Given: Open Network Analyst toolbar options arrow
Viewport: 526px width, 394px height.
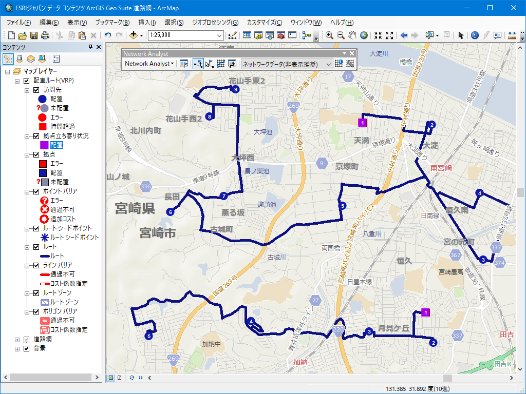Looking at the screenshot, I should pos(344,53).
